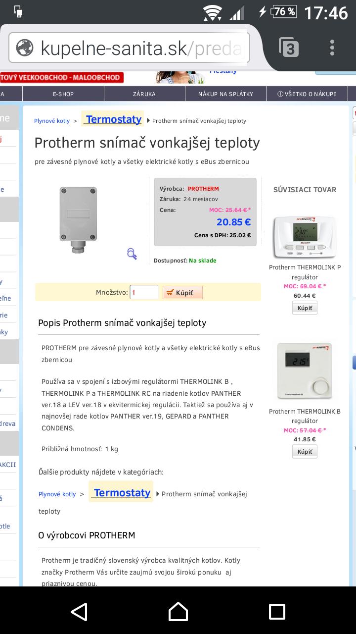
Task: Tap the outdoor temperature sensor product image
Action: [x=78, y=219]
